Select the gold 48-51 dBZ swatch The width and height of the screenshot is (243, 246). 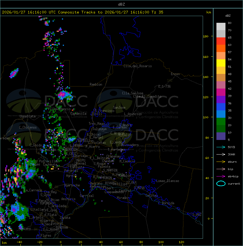(221, 70)
